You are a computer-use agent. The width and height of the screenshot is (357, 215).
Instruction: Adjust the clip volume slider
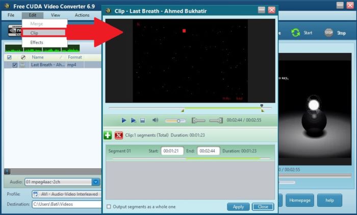pyautogui.click(x=175, y=121)
